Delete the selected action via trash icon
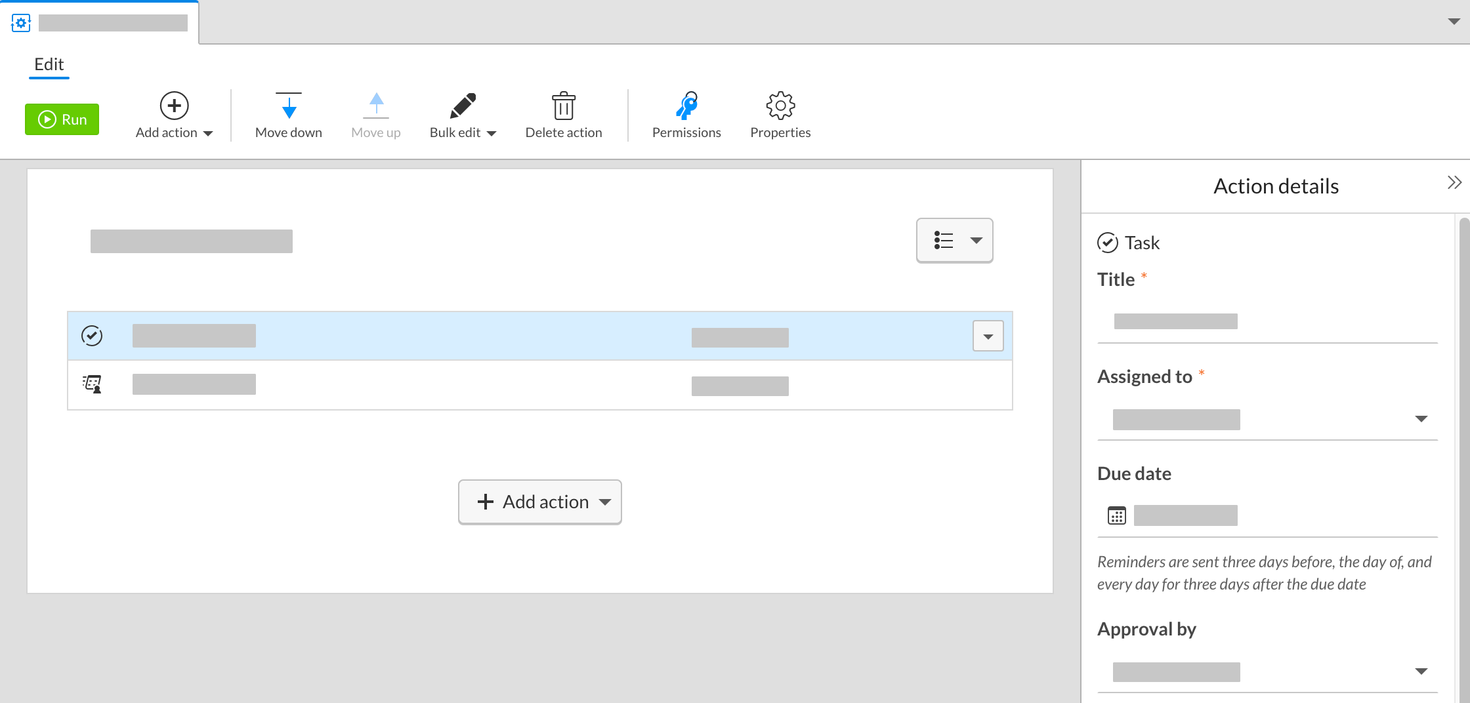This screenshot has width=1470, height=703. [x=563, y=107]
